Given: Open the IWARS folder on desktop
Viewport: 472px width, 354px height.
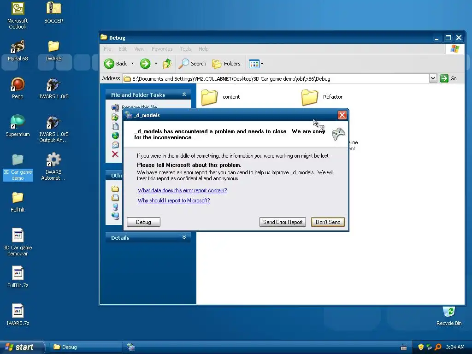Looking at the screenshot, I should [53, 50].
